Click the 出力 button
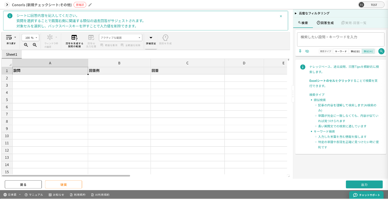 tap(364, 184)
